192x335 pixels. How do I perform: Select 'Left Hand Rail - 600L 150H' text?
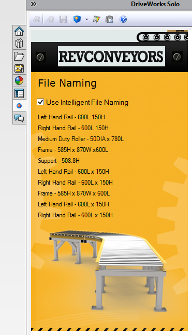click(x=71, y=117)
